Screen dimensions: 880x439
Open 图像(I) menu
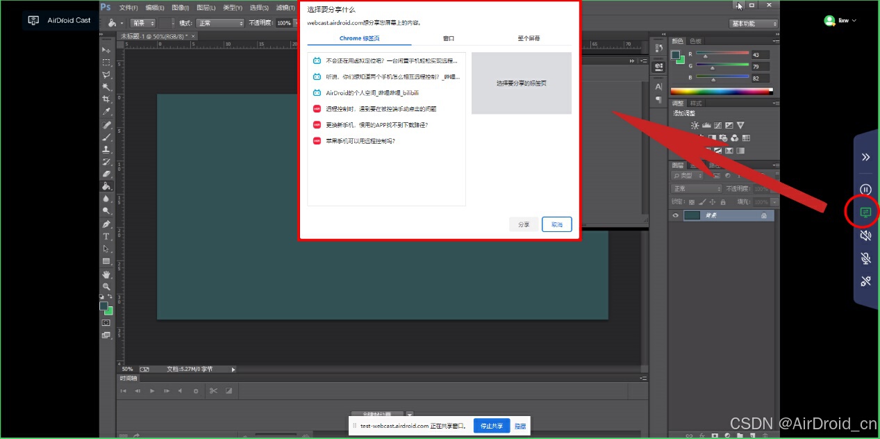tap(181, 7)
